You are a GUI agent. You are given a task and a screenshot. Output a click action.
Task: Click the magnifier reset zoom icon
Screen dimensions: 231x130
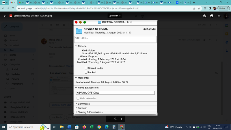[x=115, y=119]
